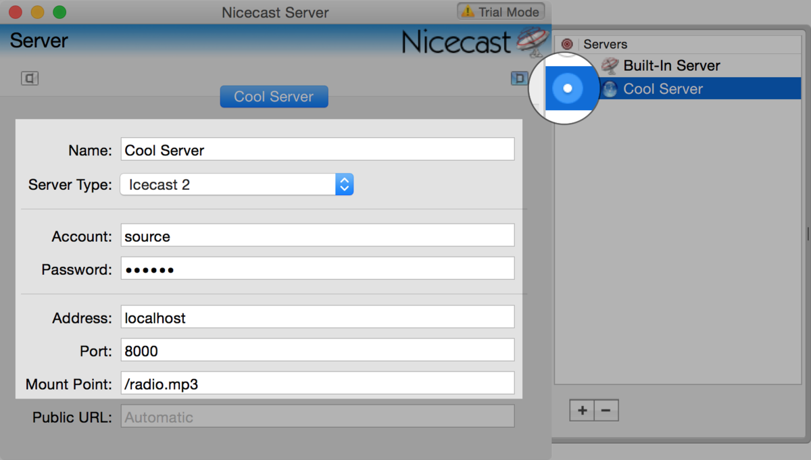Add a new server with the plus button

[582, 410]
